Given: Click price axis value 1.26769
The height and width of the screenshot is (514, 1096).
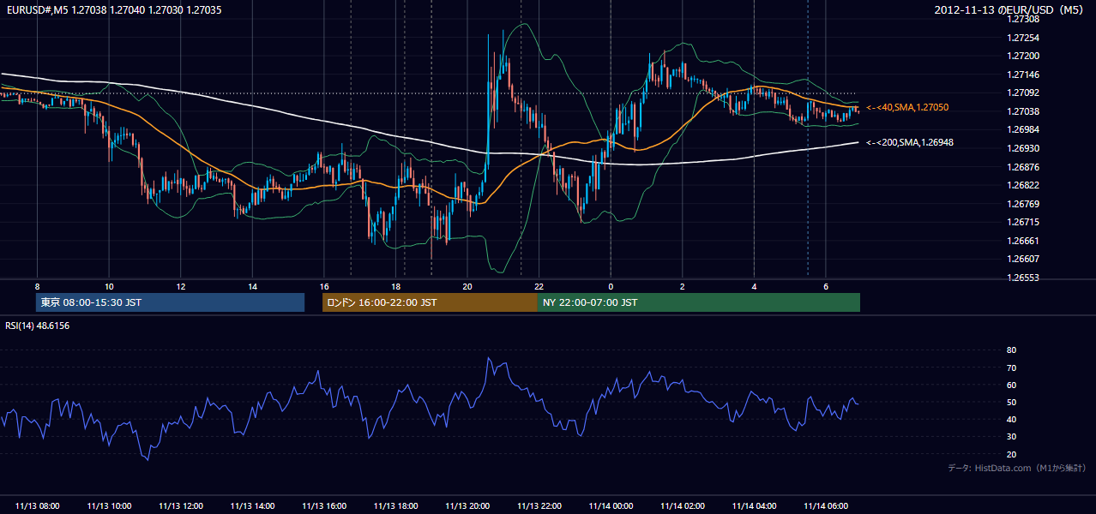Looking at the screenshot, I should [x=1022, y=204].
